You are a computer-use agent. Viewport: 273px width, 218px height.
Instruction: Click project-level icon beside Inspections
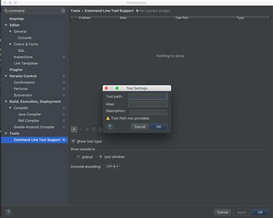64,57
